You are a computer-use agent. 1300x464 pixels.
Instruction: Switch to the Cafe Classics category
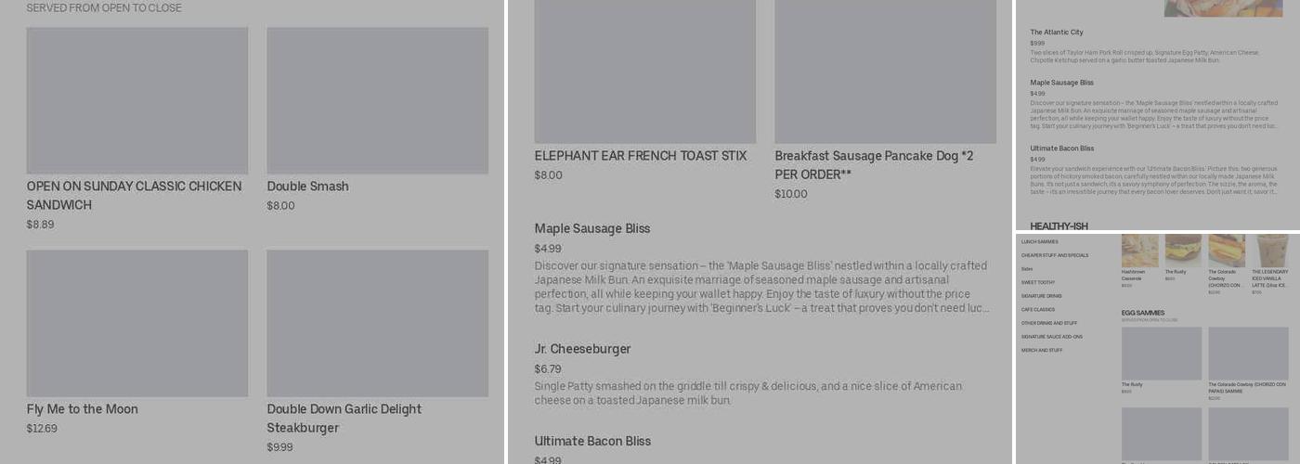click(1038, 310)
